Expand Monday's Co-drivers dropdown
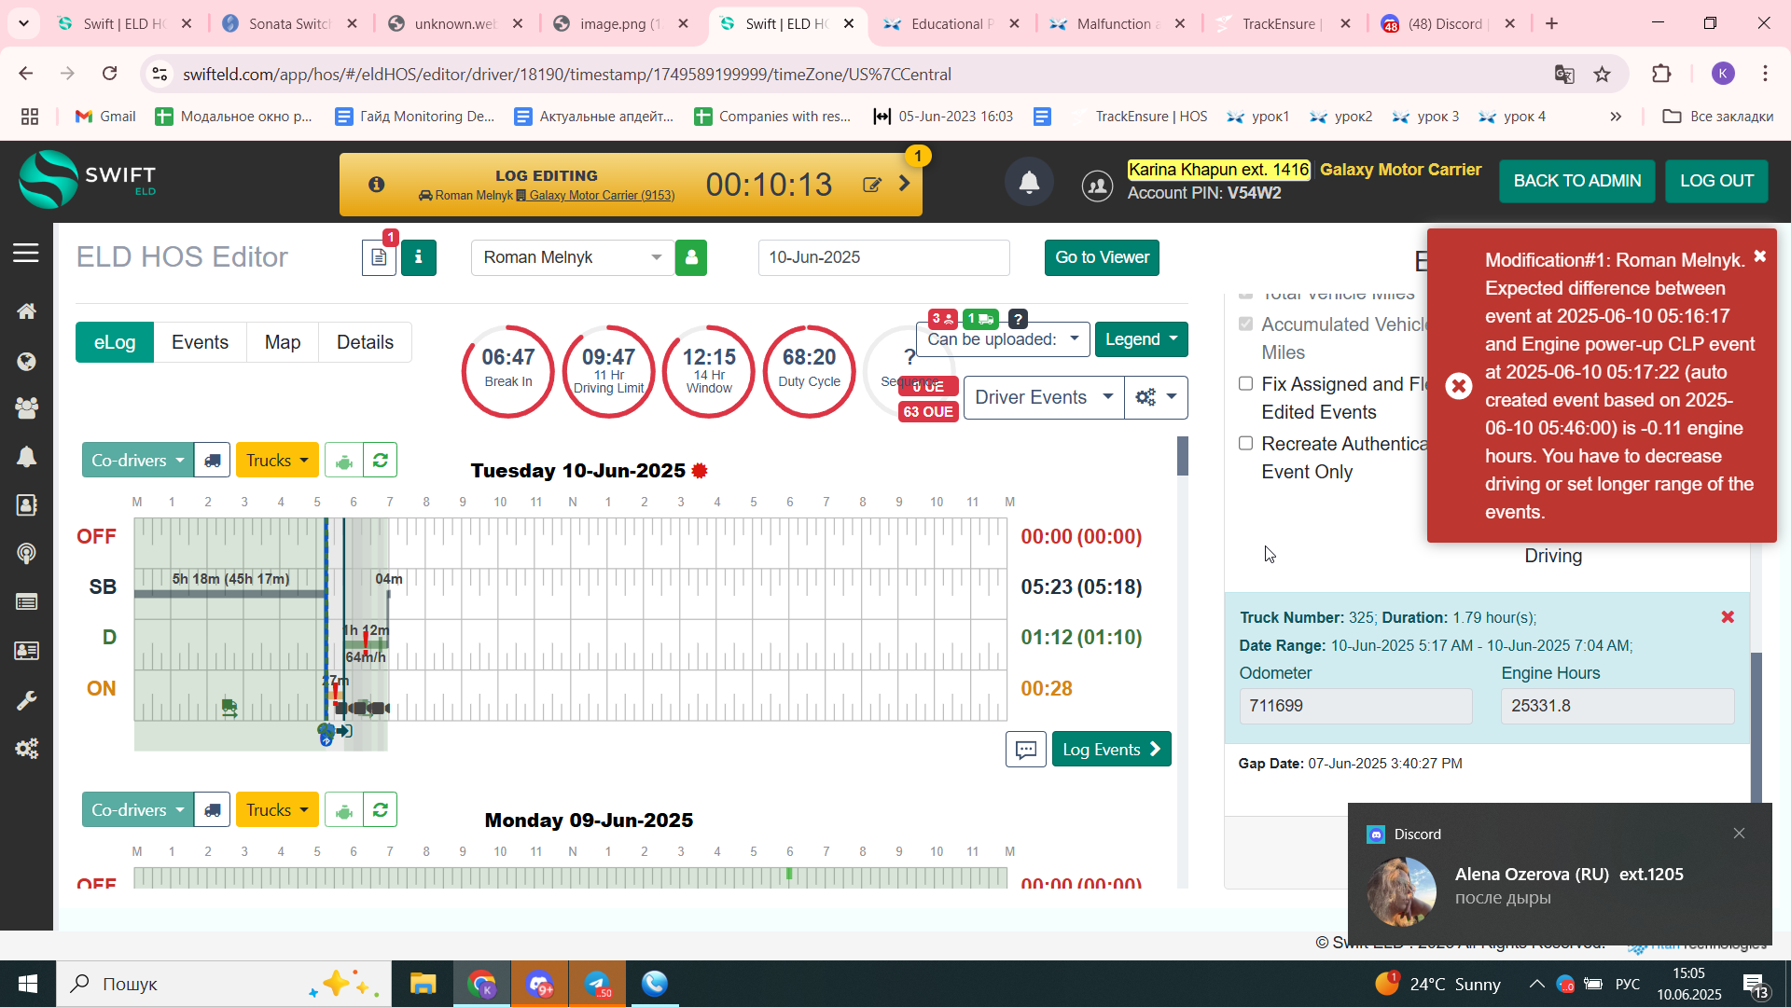1791x1007 pixels. click(x=138, y=810)
